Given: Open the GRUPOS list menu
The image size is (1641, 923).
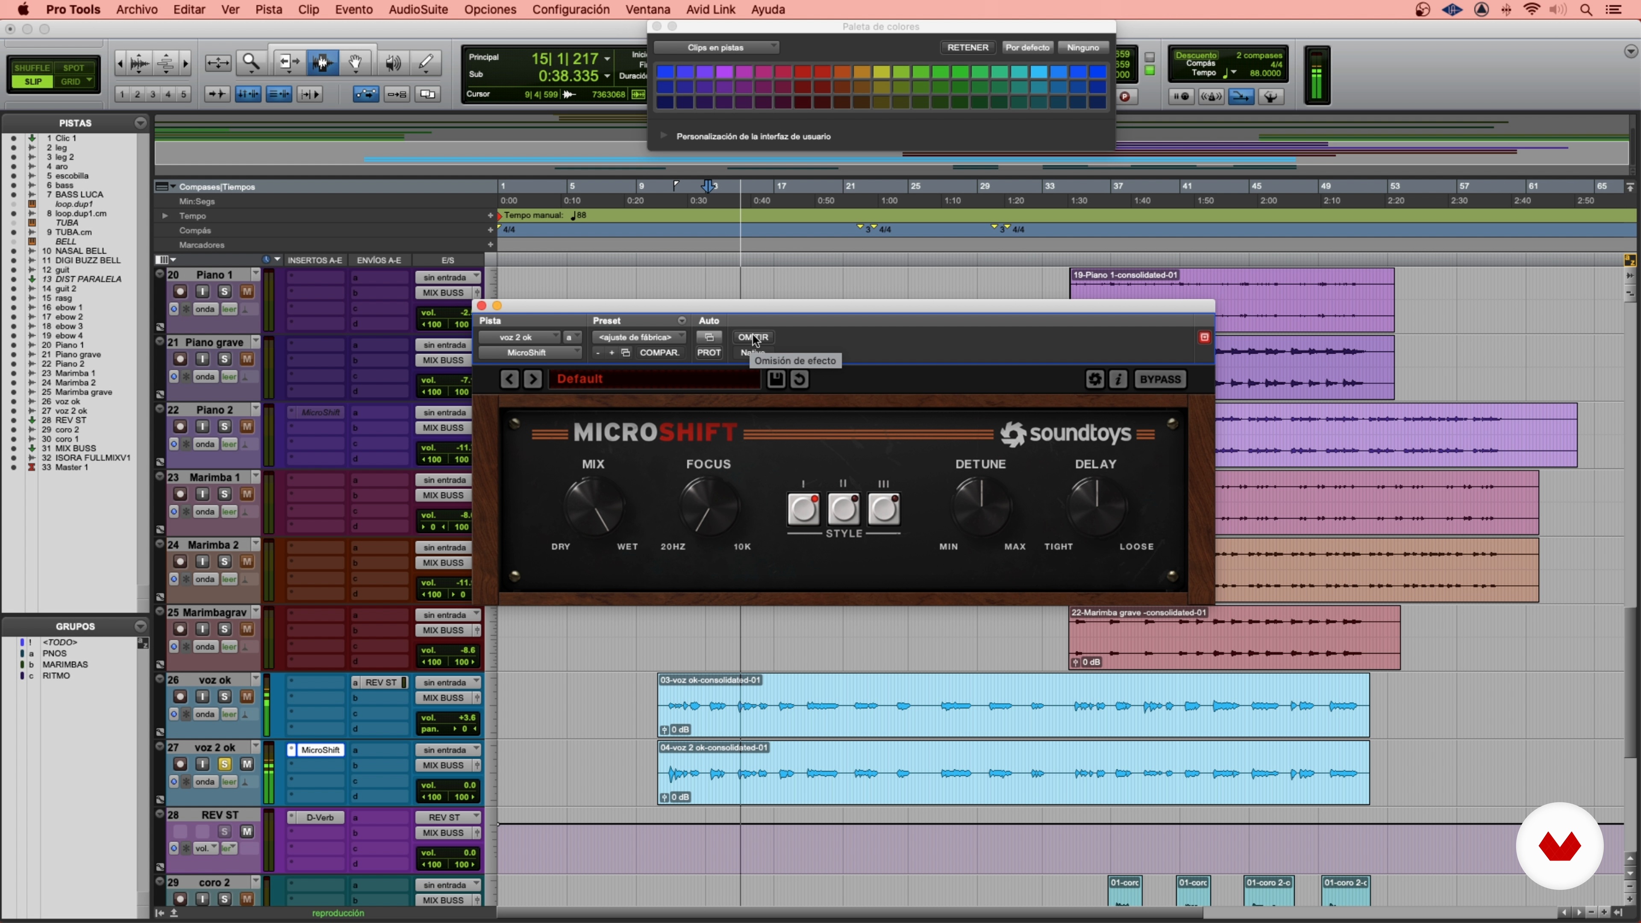Looking at the screenshot, I should 140,626.
